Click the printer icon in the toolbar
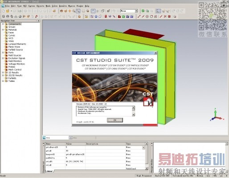This screenshot has height=178, width=229. (x=20, y=11)
